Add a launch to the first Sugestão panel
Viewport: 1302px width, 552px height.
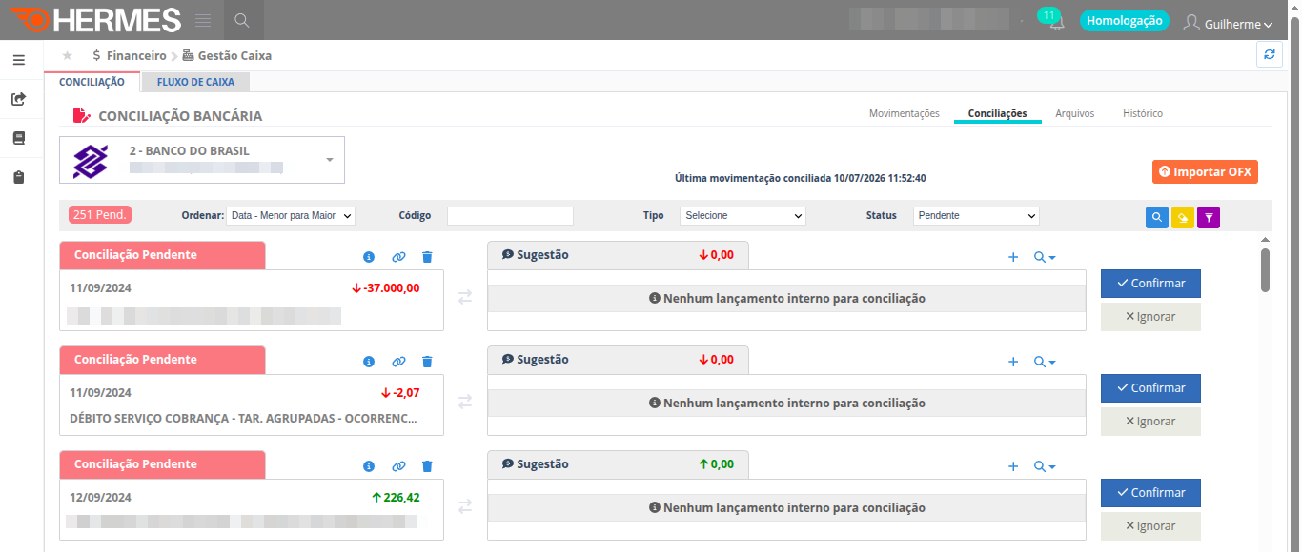1013,257
